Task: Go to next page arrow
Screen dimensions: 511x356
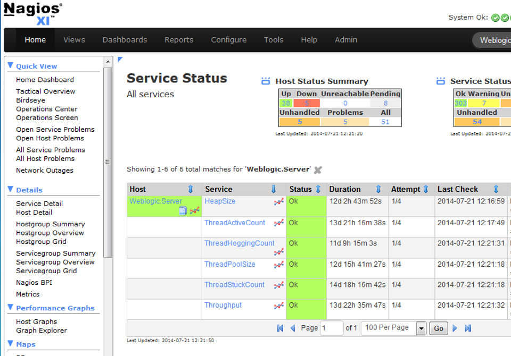Action: click(x=455, y=328)
